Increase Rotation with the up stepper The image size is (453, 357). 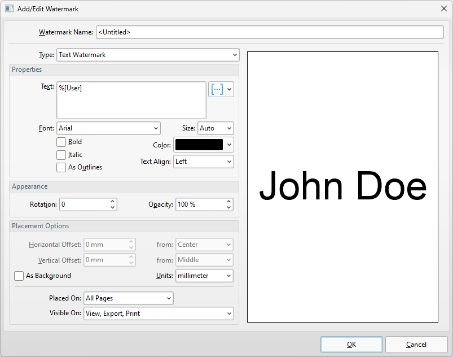(x=111, y=202)
